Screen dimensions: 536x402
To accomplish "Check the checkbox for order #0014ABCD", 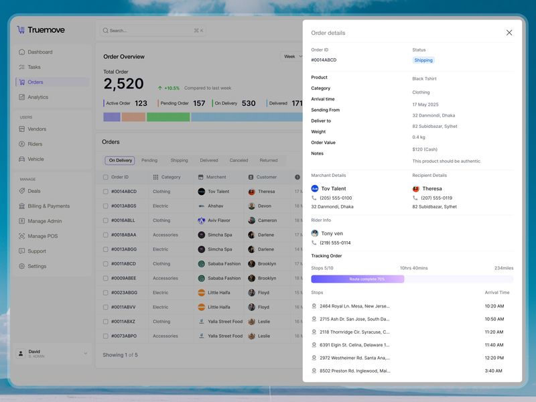I will click(x=105, y=192).
